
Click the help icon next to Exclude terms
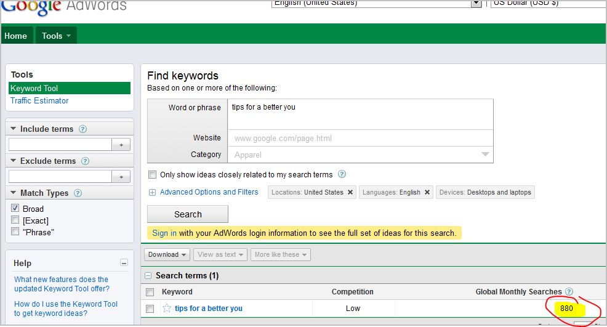[86, 161]
